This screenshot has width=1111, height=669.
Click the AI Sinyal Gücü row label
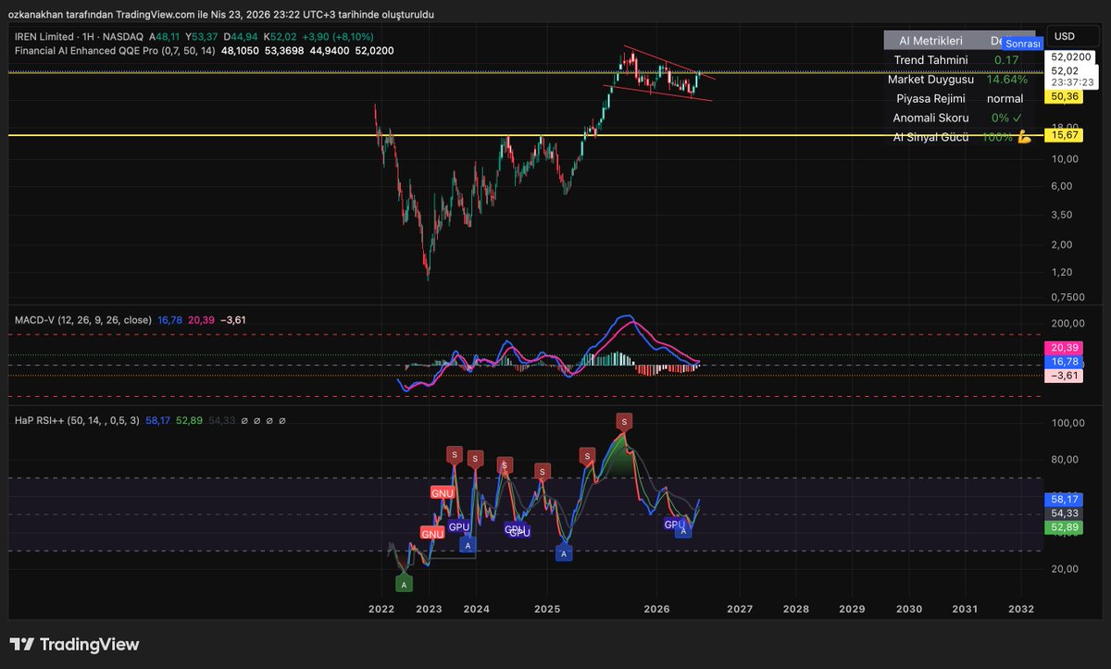click(x=931, y=137)
